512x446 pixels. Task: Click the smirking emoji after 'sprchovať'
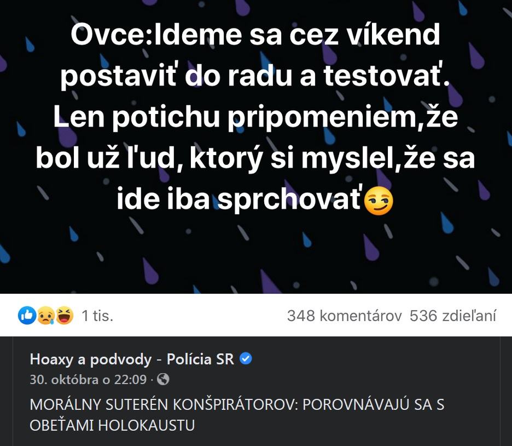click(379, 202)
